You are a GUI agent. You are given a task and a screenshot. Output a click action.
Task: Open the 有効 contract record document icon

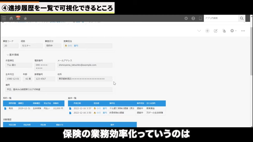pos(5,109)
